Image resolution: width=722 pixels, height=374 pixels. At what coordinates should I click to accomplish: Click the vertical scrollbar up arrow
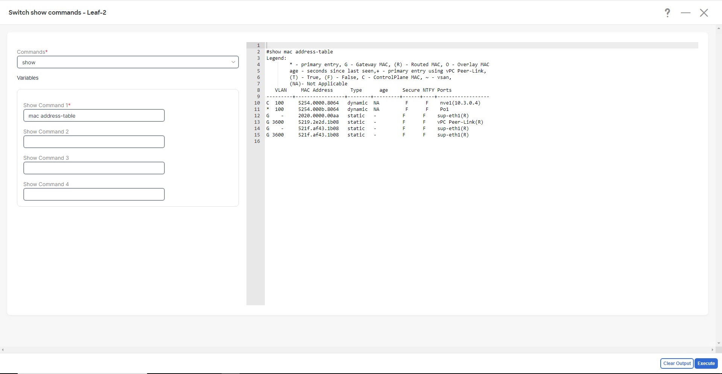point(719,28)
